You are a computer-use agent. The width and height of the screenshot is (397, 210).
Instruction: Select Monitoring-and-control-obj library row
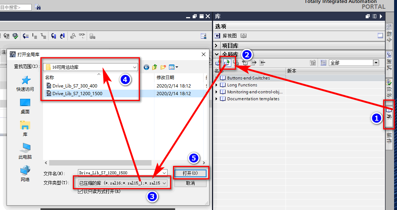point(255,92)
